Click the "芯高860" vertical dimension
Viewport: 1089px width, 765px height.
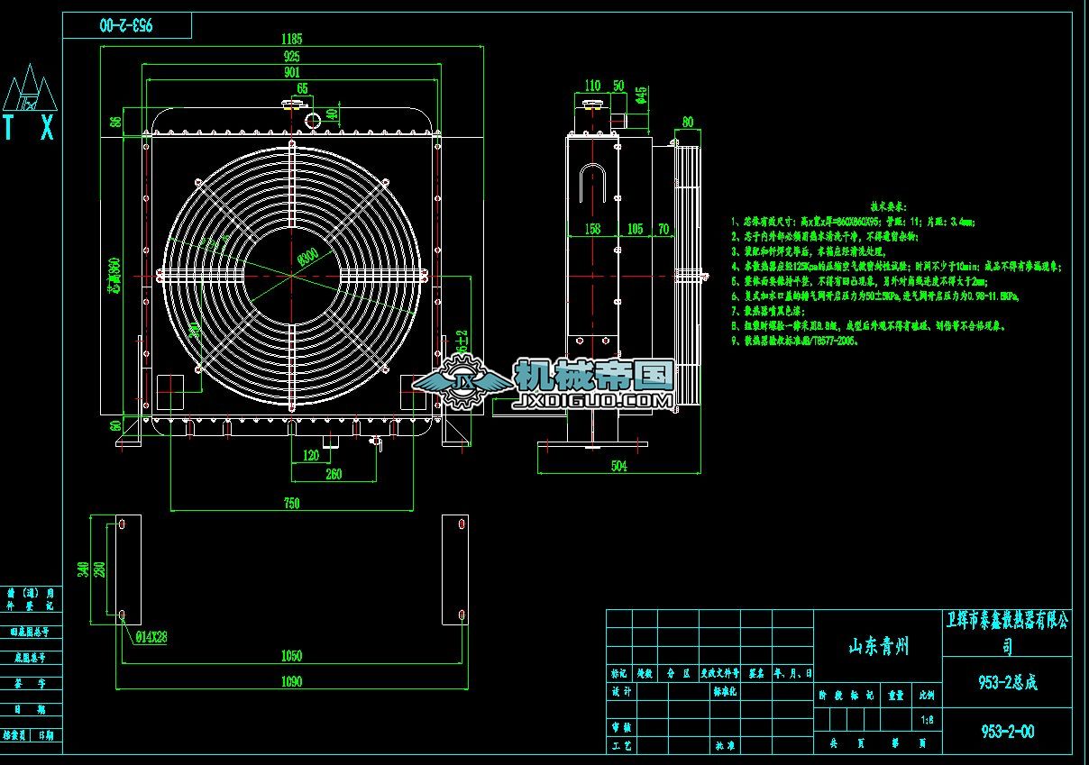coord(114,276)
